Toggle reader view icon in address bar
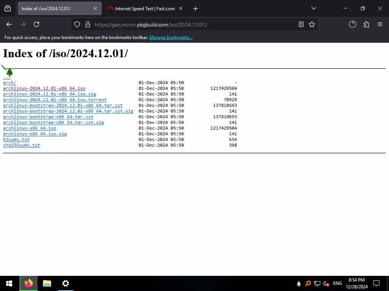The width and height of the screenshot is (389, 291). [301, 24]
